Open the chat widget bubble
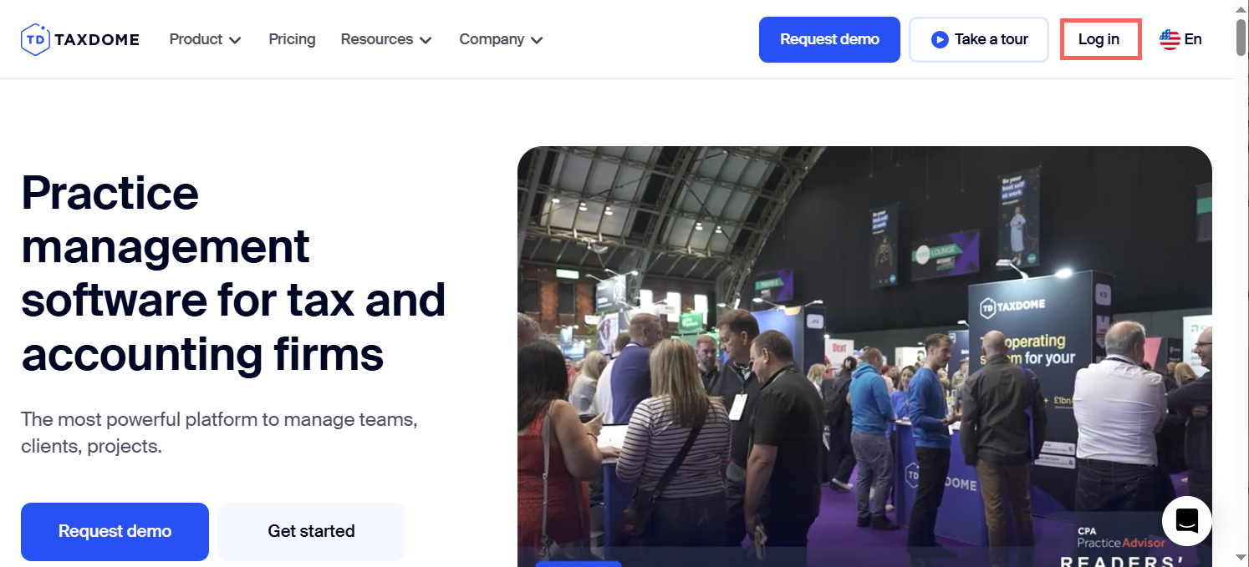The height and width of the screenshot is (567, 1249). pos(1186,521)
